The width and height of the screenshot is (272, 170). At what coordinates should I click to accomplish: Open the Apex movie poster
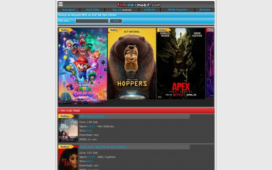coord(181,64)
